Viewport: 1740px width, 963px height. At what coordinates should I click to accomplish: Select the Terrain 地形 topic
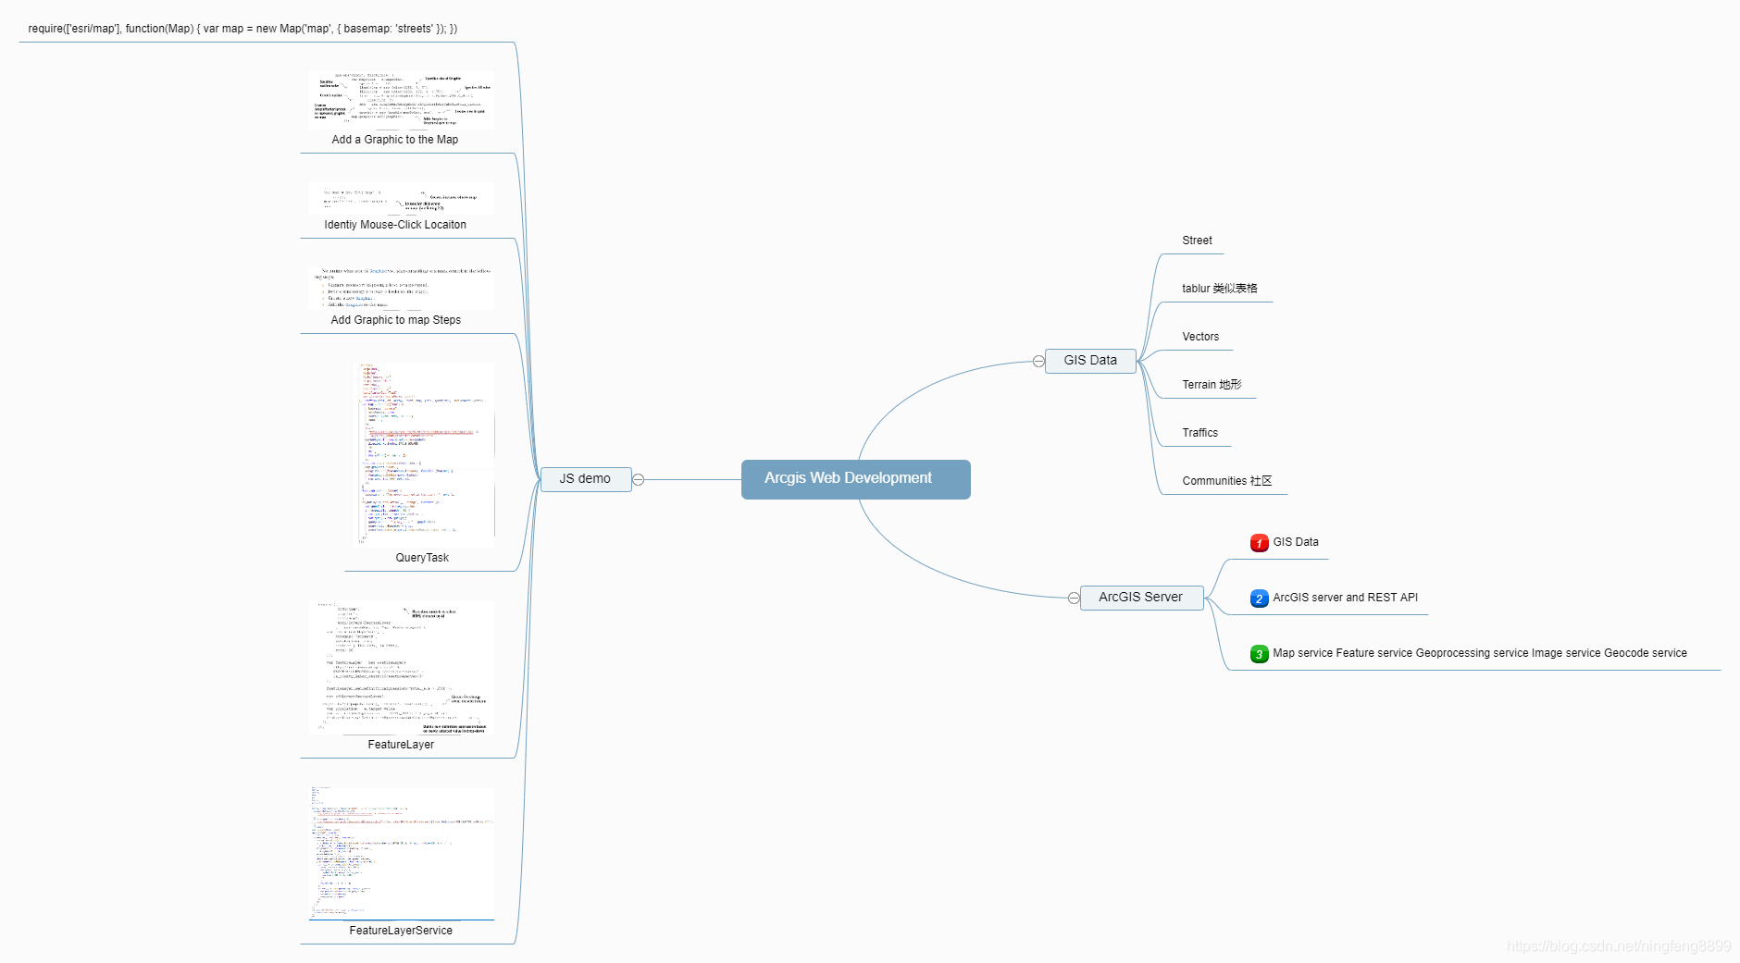point(1212,385)
